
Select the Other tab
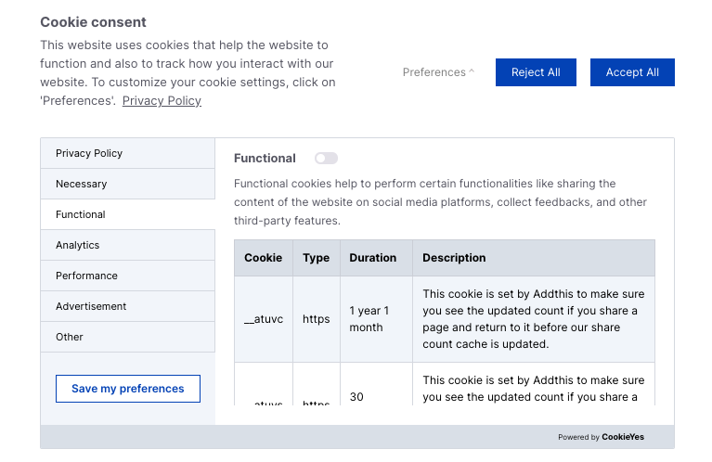(127, 337)
